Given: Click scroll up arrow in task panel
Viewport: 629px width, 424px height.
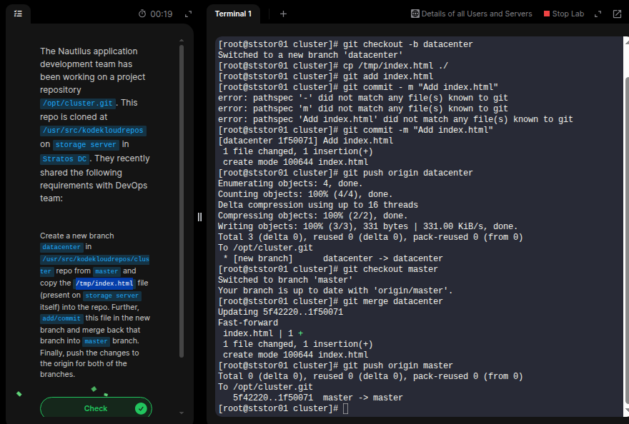Looking at the screenshot, I should point(182,41).
